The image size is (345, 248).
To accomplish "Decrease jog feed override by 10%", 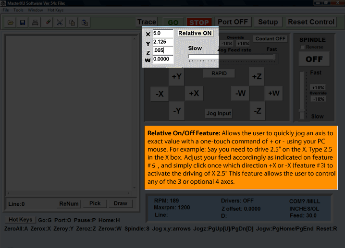I will click(x=227, y=44).
